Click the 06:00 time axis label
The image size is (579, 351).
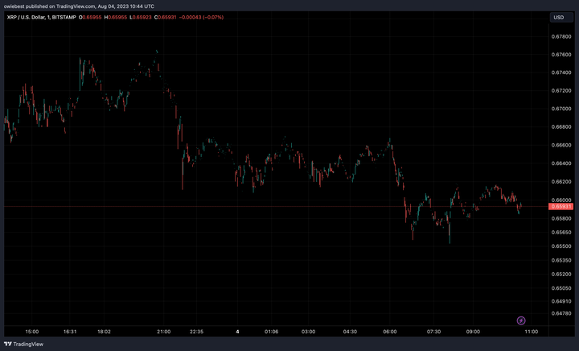(x=390, y=332)
